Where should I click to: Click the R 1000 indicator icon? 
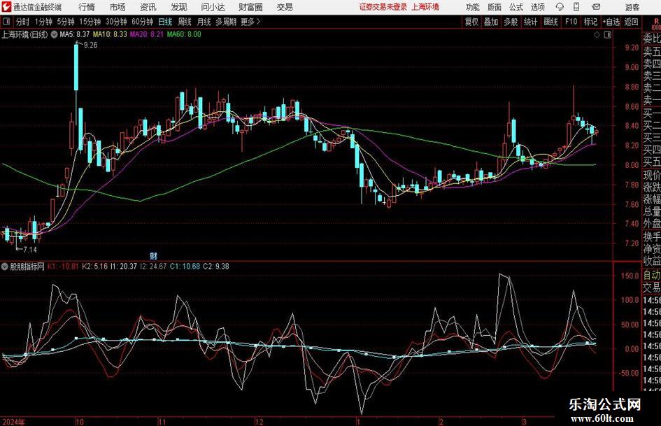pos(656,24)
